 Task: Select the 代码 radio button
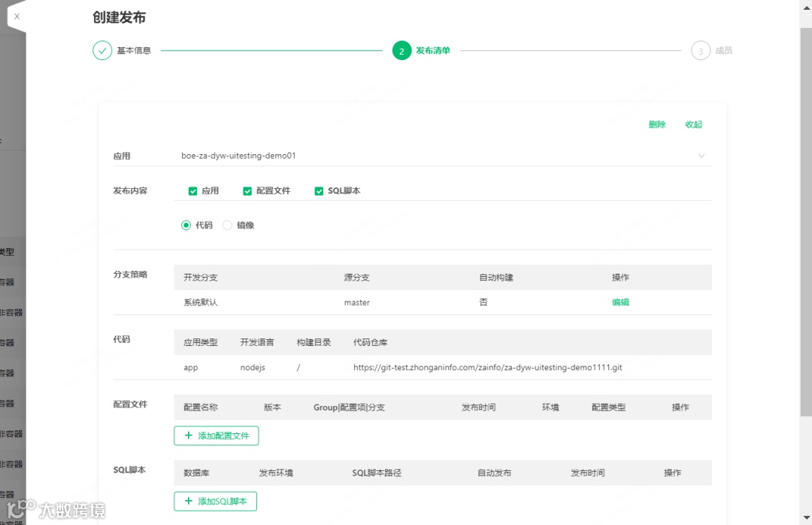(186, 225)
